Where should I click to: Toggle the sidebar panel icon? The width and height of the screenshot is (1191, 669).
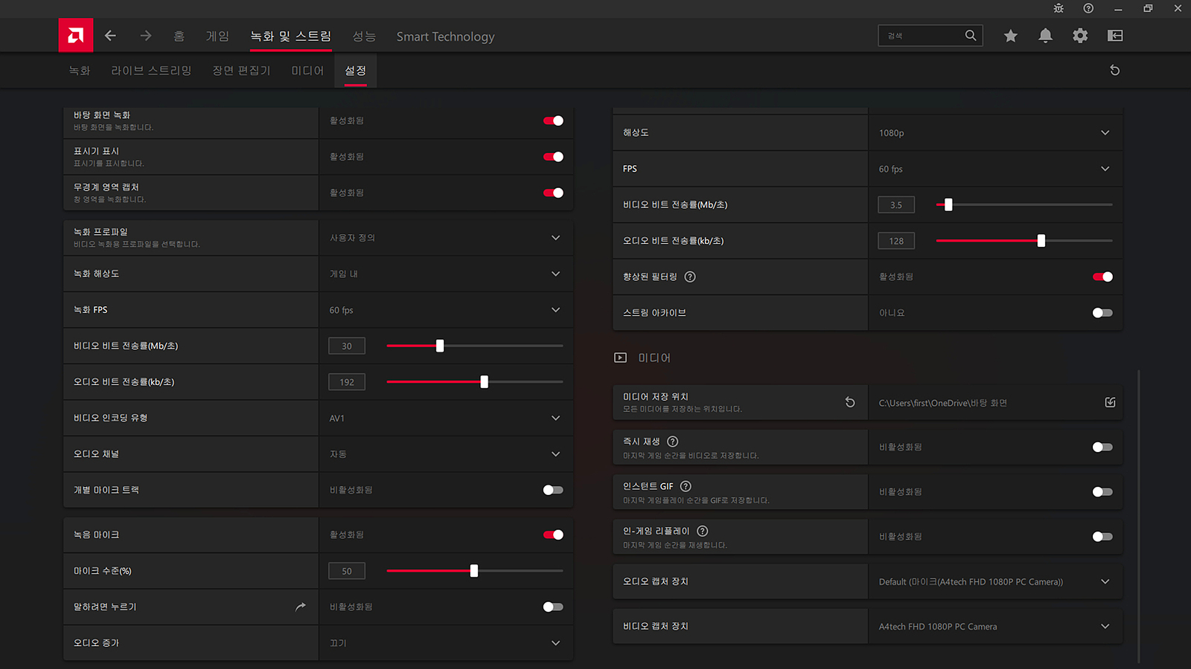(1115, 36)
